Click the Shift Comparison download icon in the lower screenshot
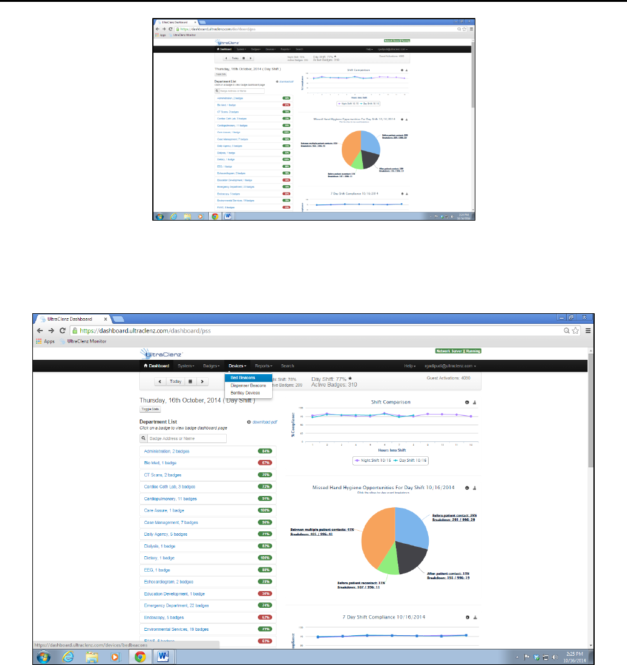 [x=474, y=403]
